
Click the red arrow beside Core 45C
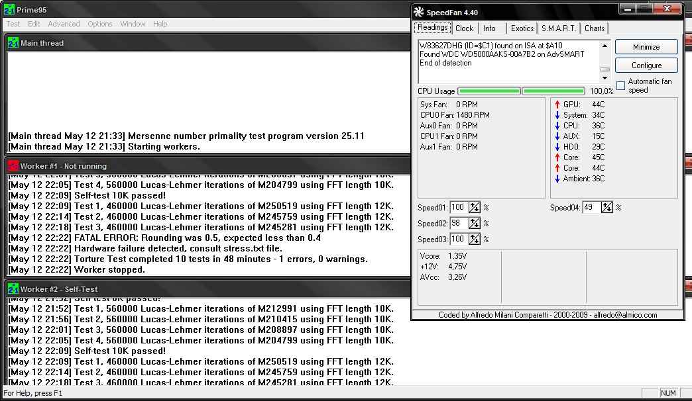(x=557, y=157)
